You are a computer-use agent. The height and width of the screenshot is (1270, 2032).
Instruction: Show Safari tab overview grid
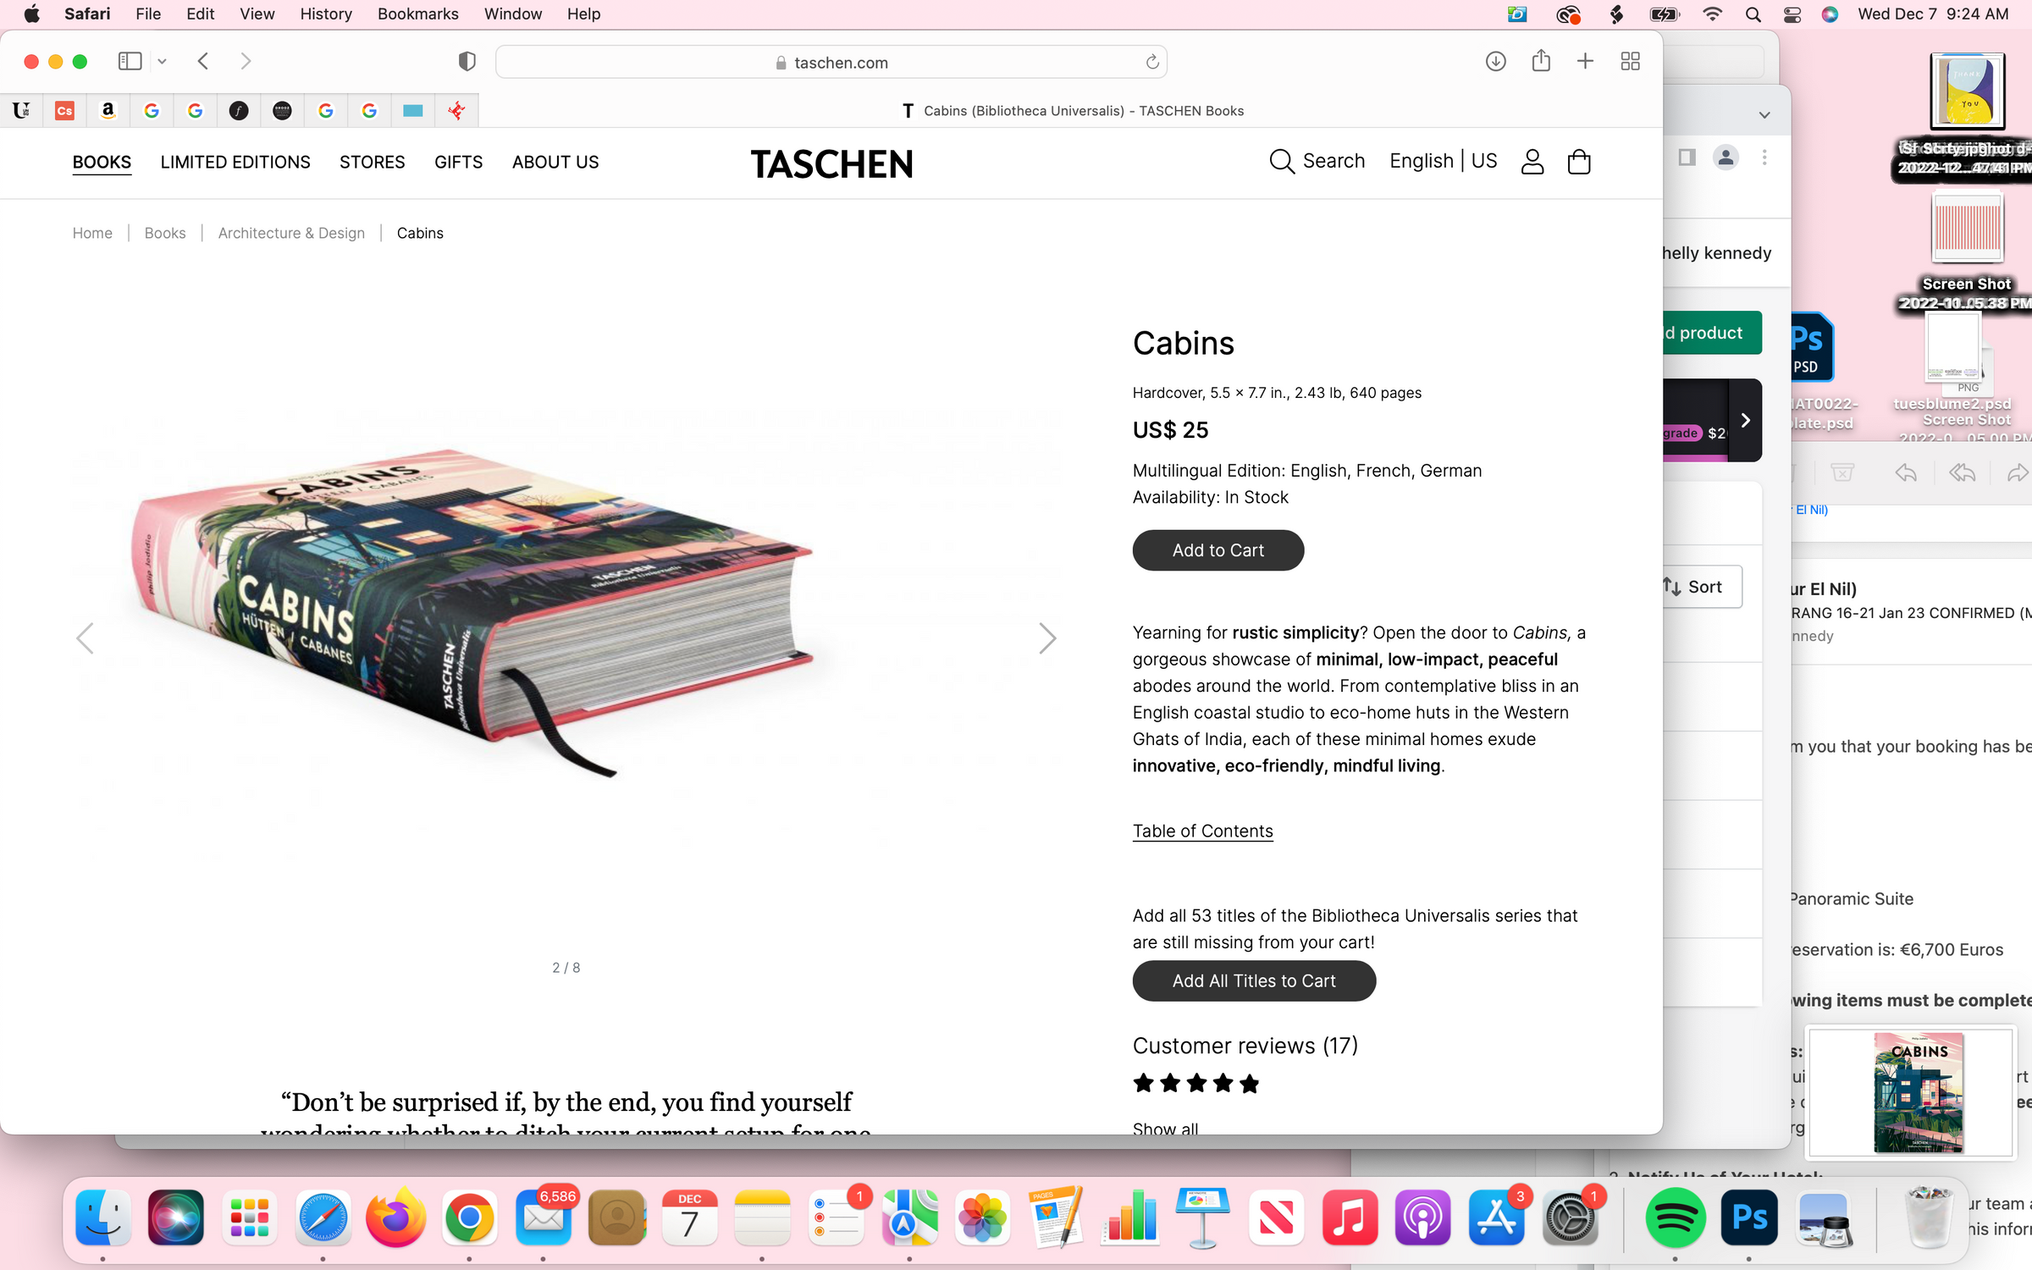click(1630, 61)
